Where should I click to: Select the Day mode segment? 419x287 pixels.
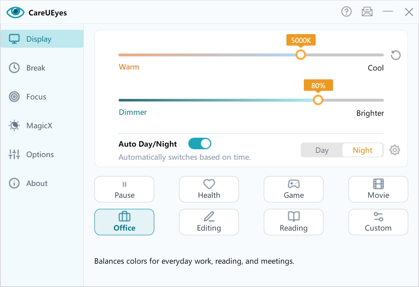click(322, 150)
